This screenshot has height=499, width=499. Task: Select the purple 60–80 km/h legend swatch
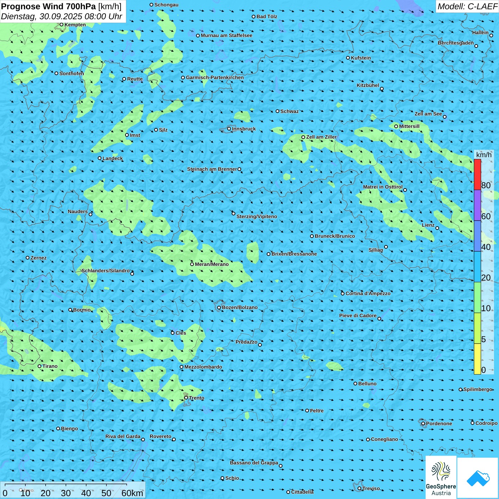(x=477, y=205)
